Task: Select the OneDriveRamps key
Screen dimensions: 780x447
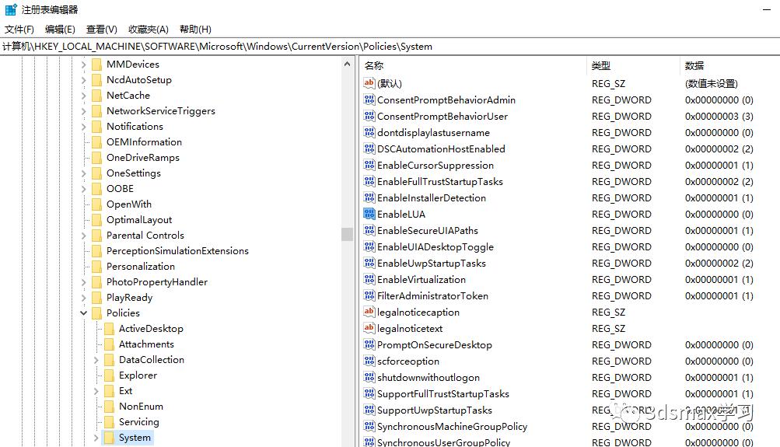Action: pyautogui.click(x=143, y=158)
